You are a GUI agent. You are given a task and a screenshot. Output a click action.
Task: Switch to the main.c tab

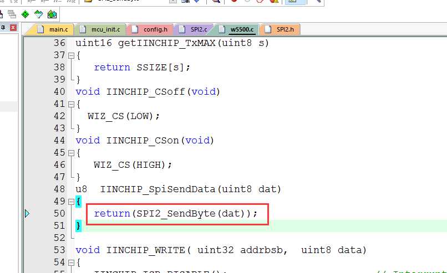pyautogui.click(x=54, y=29)
